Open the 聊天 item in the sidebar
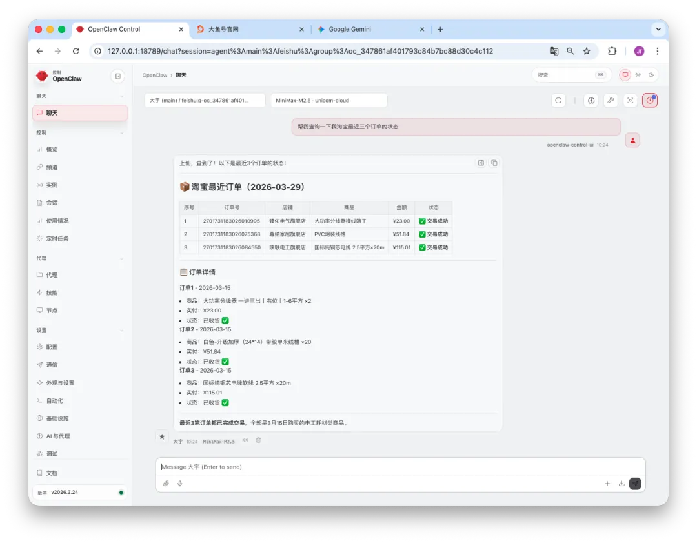697x543 pixels. click(80, 113)
